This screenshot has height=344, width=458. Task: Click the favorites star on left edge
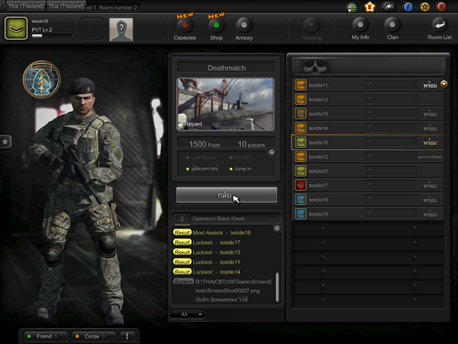(x=5, y=141)
